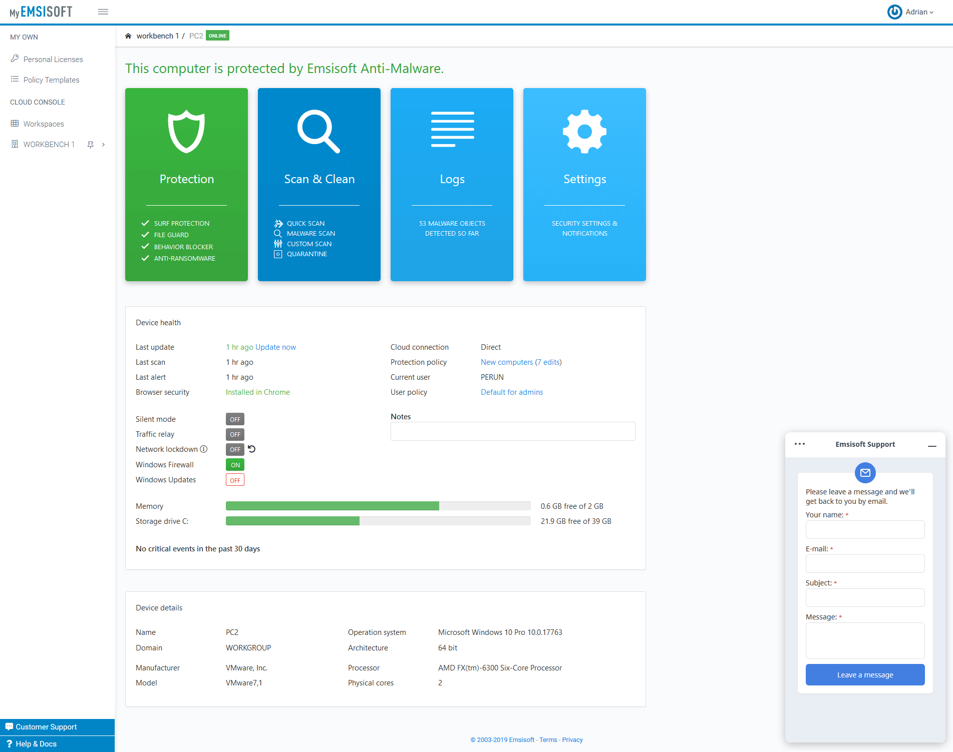Open CUSTOM SCAN from tile
This screenshot has width=953, height=752.
pyautogui.click(x=309, y=244)
